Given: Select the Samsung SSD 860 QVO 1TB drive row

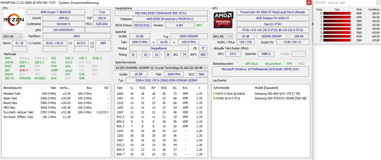Looking at the screenshot, I should (x=261, y=94).
